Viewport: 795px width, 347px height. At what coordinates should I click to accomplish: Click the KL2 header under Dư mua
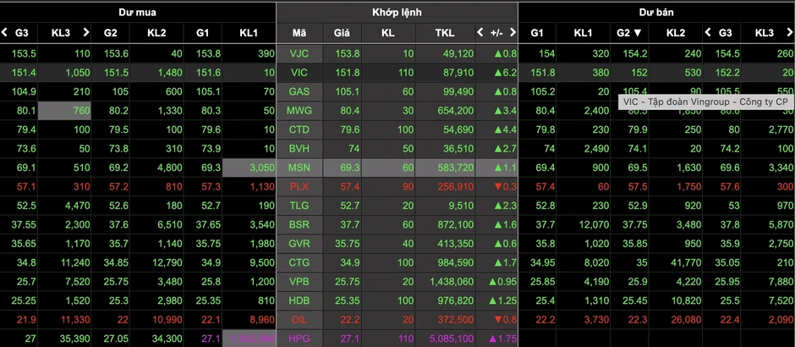pyautogui.click(x=156, y=33)
